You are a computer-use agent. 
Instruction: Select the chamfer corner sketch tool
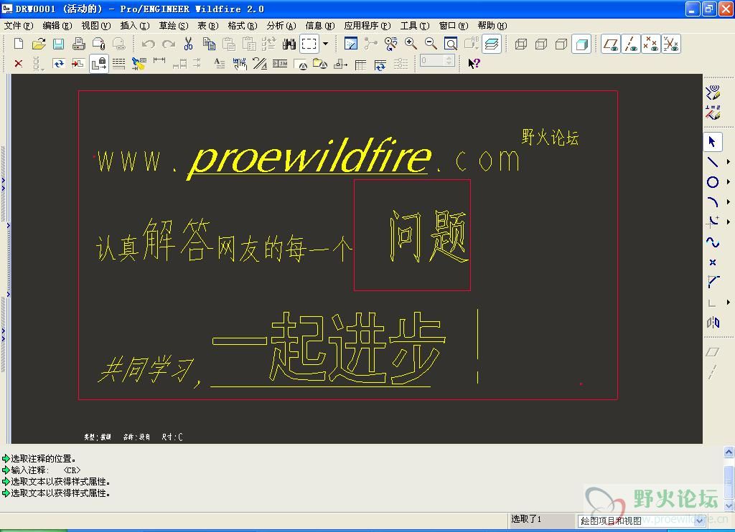click(x=713, y=282)
